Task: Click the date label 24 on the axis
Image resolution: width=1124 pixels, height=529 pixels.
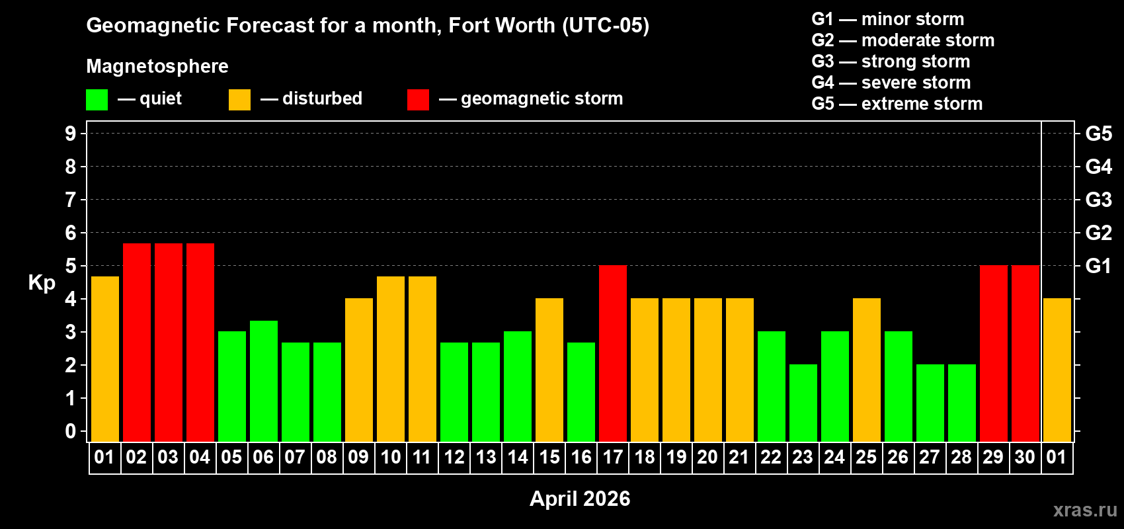Action: pyautogui.click(x=834, y=458)
